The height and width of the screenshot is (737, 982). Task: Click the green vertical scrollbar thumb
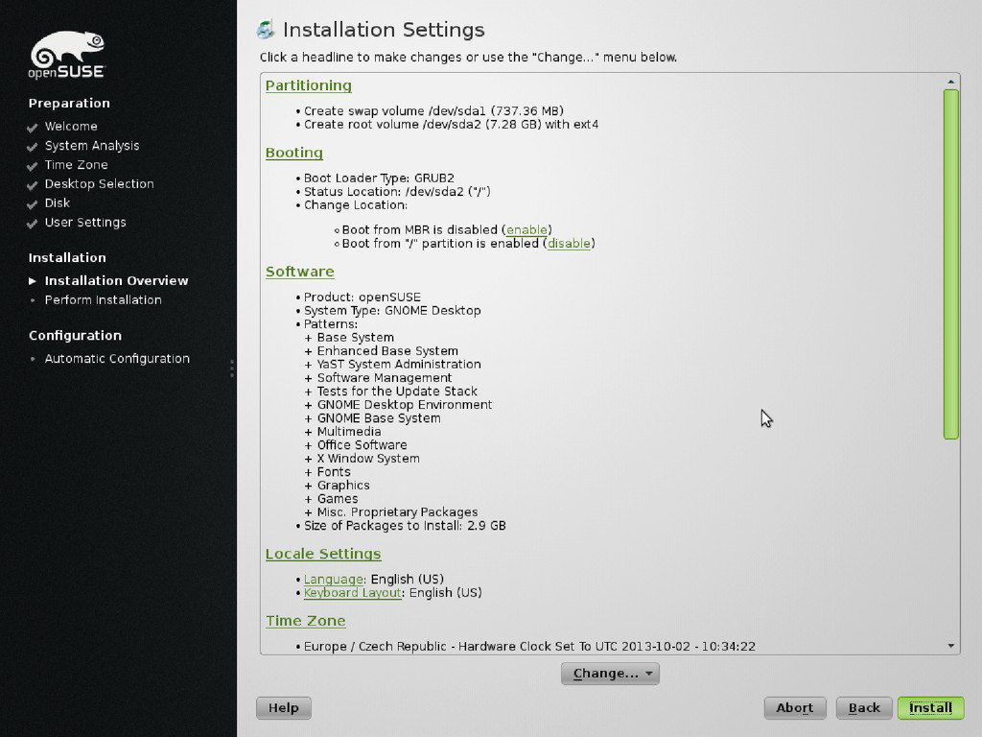point(950,264)
